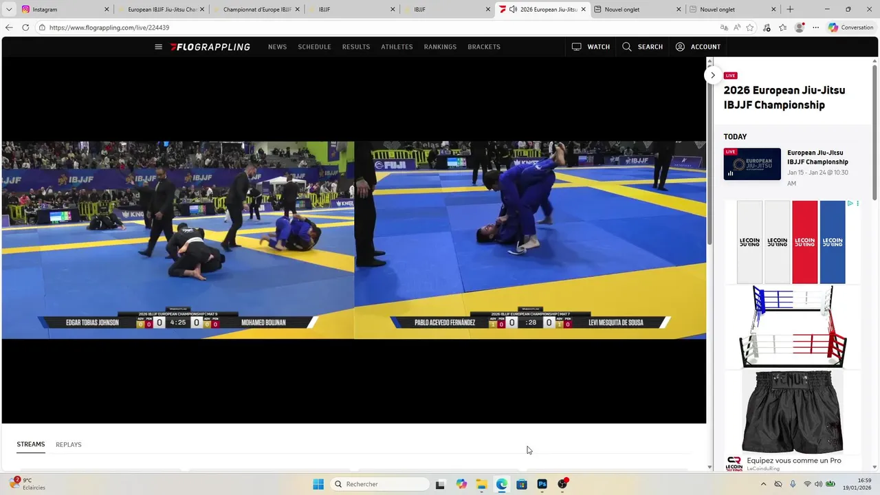
Task: Open a new browser tab
Action: [x=790, y=10]
